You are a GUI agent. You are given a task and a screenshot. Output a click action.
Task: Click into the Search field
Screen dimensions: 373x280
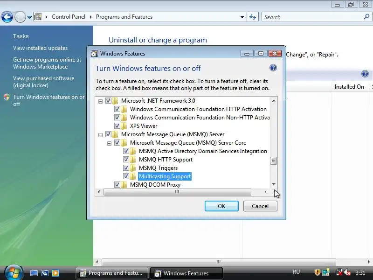312,17
